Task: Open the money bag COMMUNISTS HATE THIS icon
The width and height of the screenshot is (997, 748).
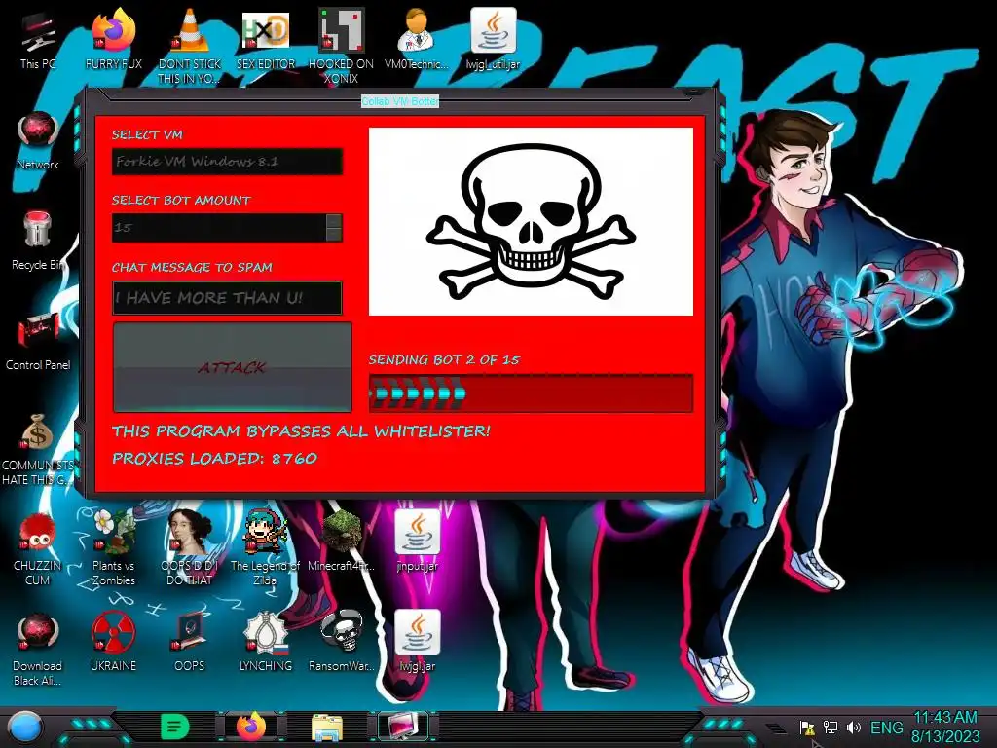Action: pos(38,448)
